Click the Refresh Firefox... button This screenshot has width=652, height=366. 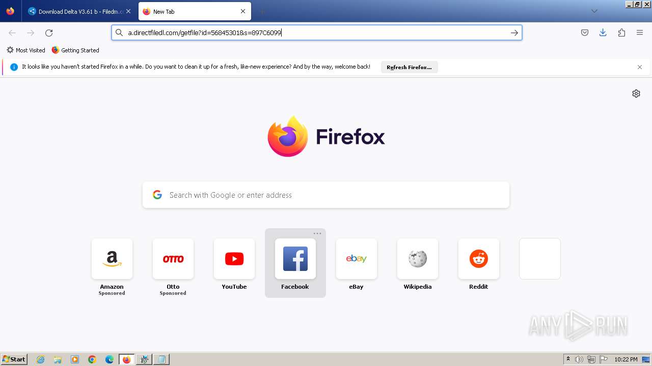point(409,67)
